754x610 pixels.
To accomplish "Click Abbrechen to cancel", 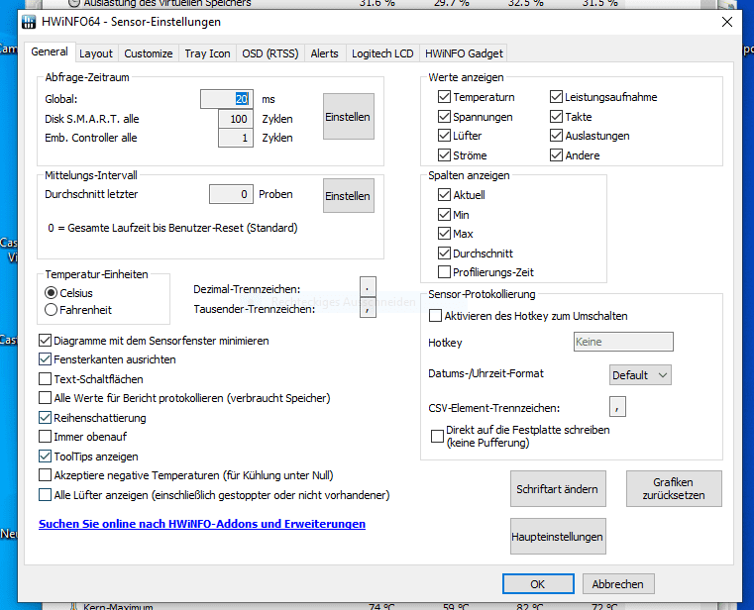I will (618, 584).
